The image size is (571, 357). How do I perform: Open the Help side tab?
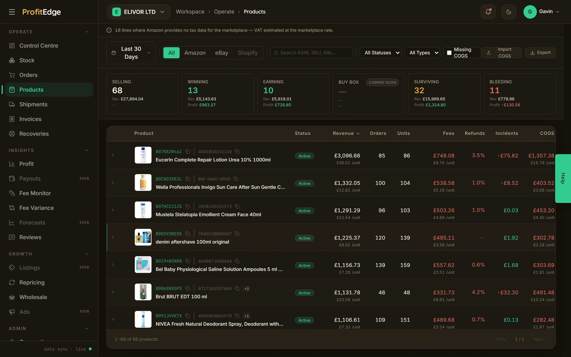(x=563, y=178)
